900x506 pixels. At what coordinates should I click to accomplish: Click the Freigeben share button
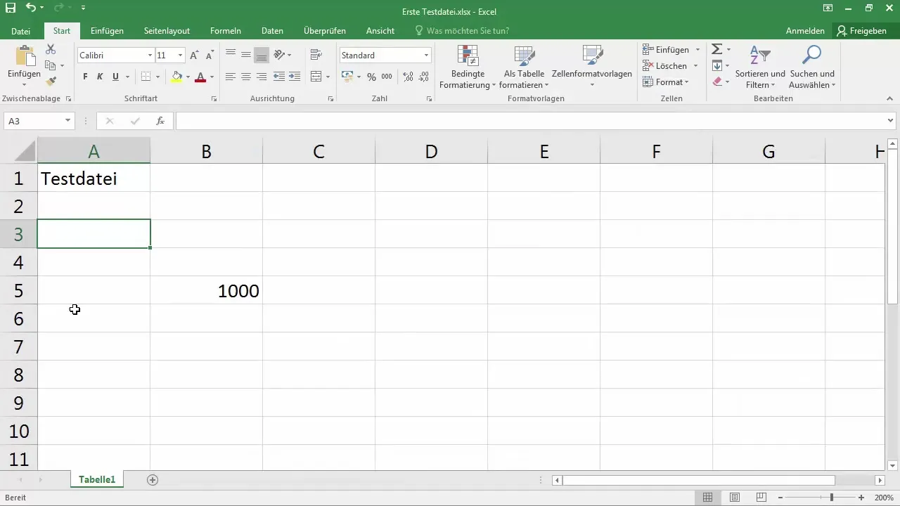coord(862,31)
